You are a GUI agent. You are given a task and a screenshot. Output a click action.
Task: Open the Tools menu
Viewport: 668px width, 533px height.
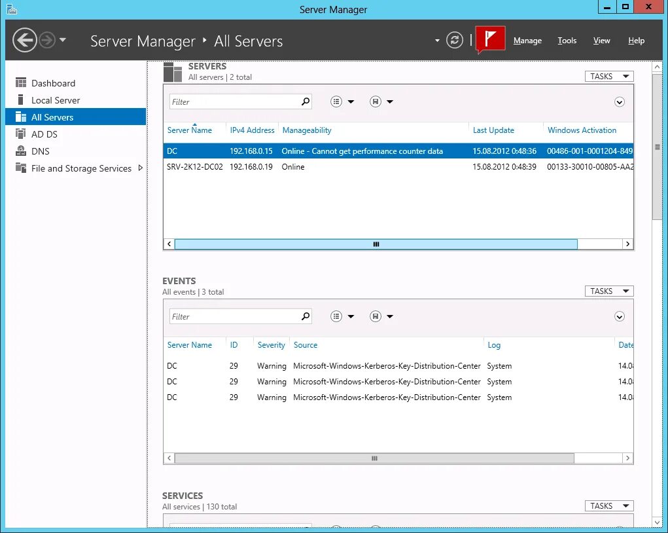coord(567,41)
